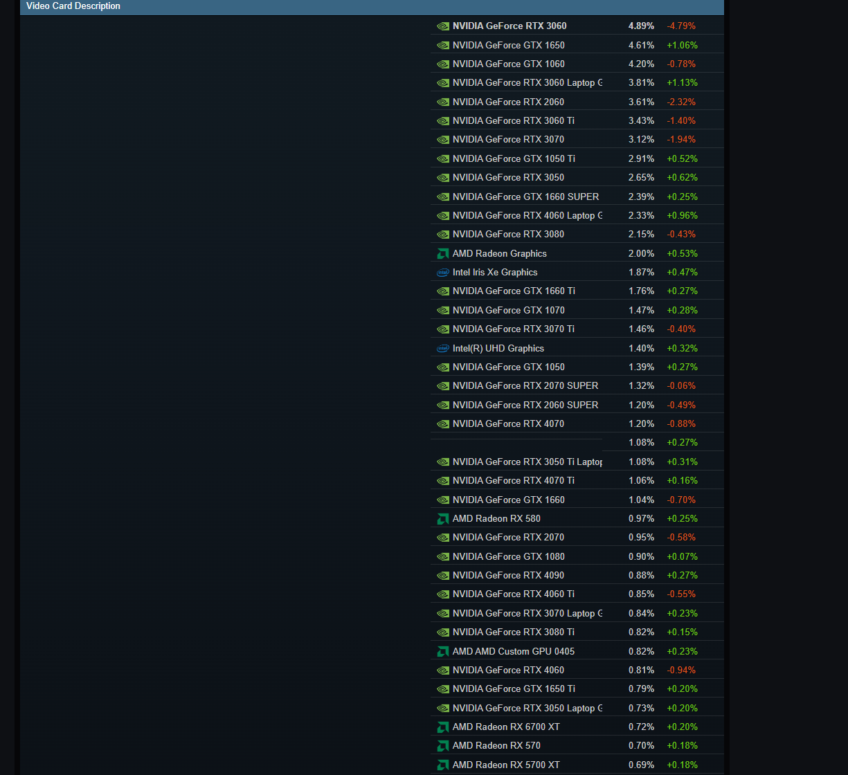Select NVIDIA GeForce RTX 2060 SUPER name
The image size is (848, 775).
pos(525,405)
